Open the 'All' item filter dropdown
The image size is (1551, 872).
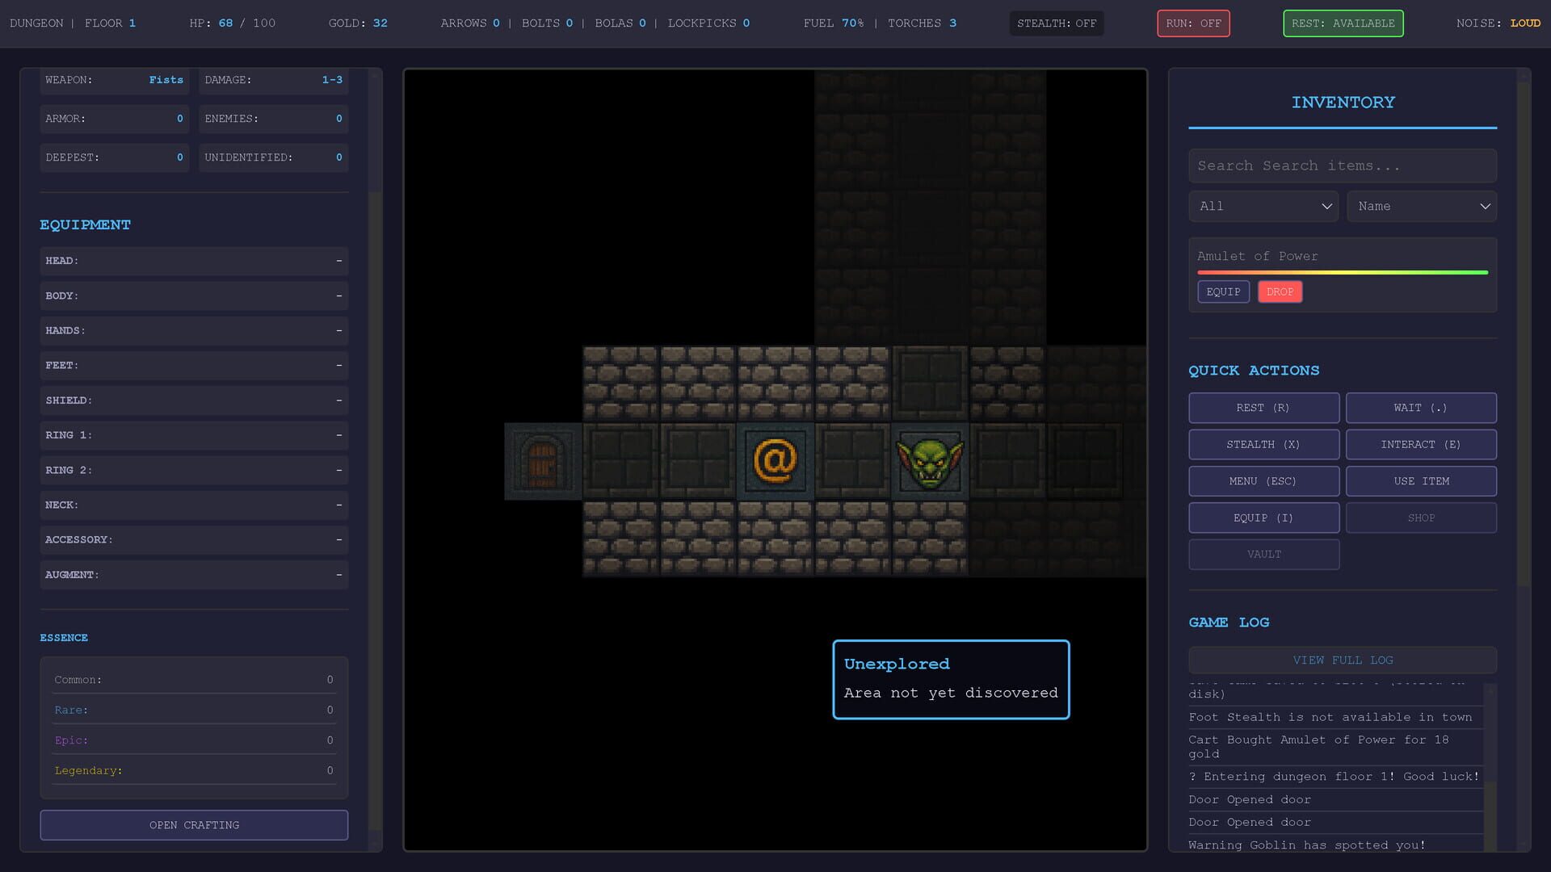(x=1263, y=206)
